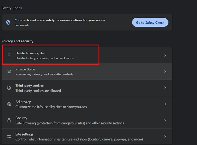The width and height of the screenshot is (197, 145).
Task: Click the Ad privacy description text
Action: click(51, 107)
